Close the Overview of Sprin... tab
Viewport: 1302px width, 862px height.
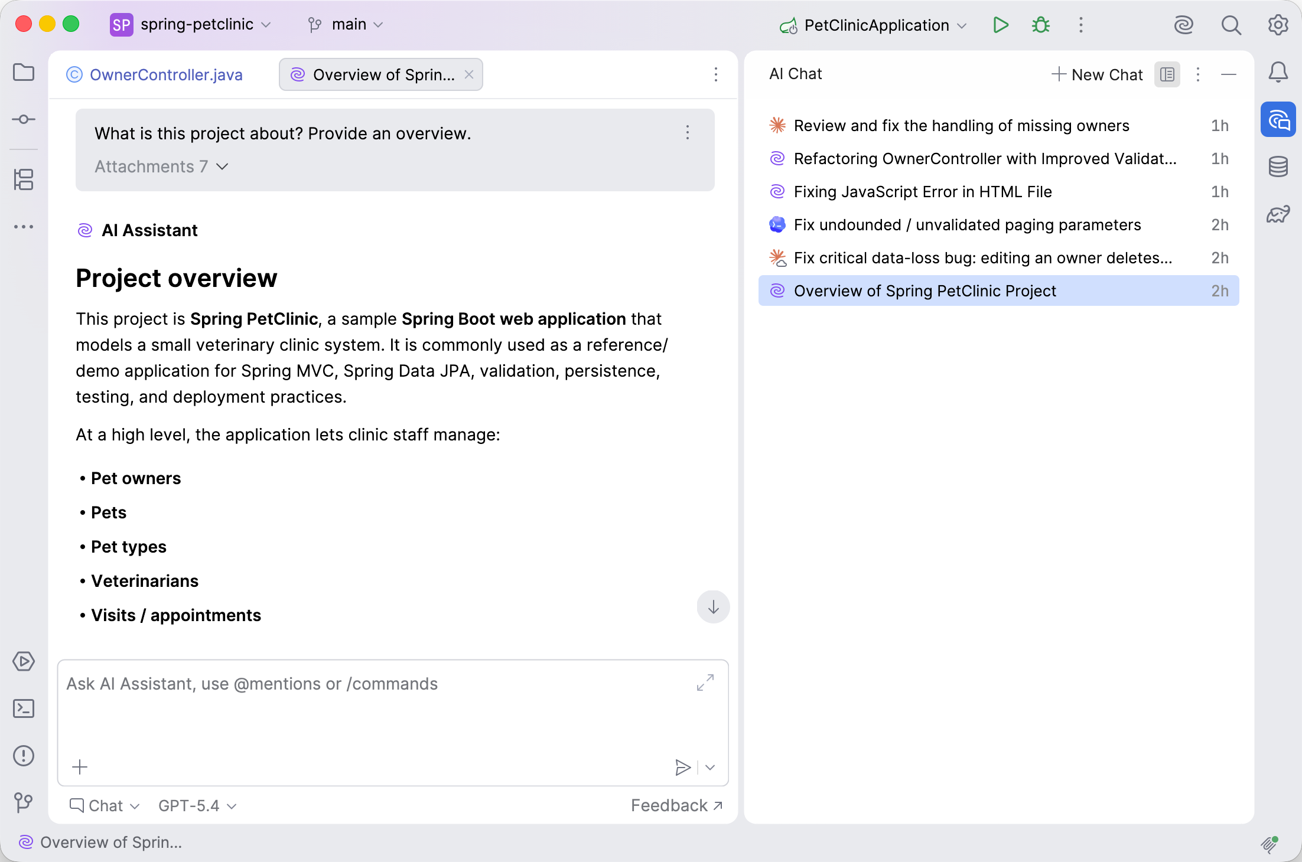click(x=469, y=74)
